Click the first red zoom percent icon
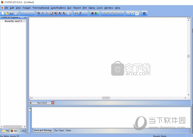 39,13
